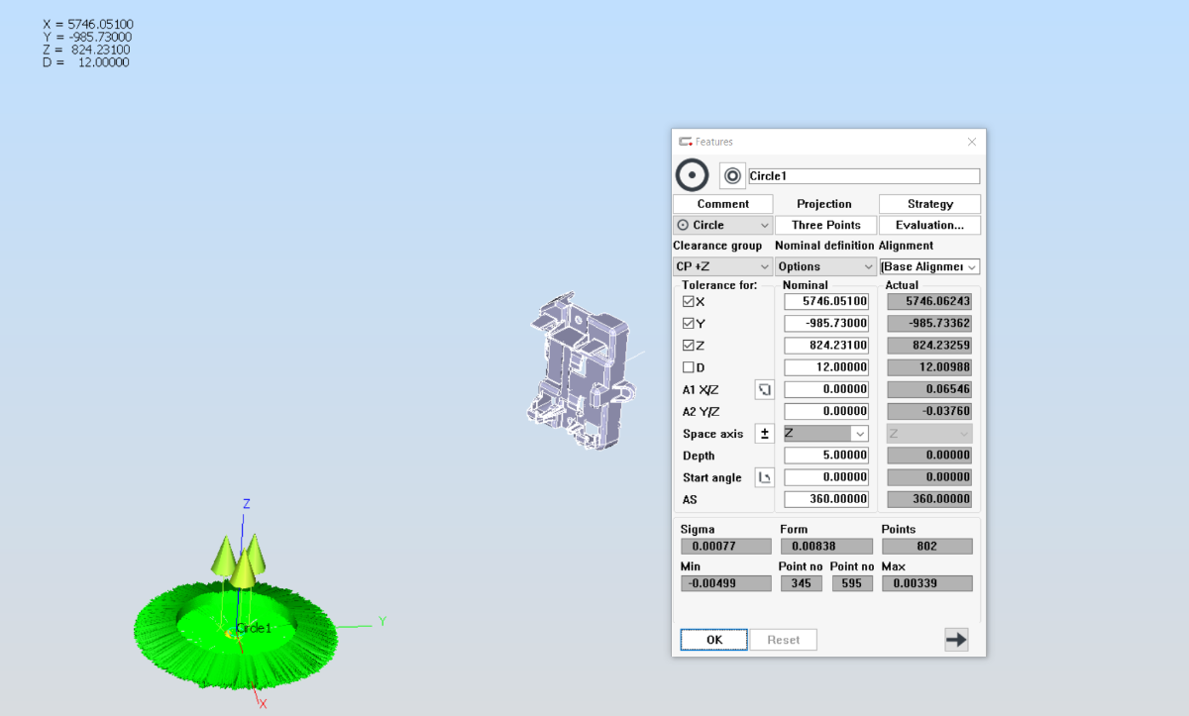Click the Depth nominal input field

pyautogui.click(x=825, y=456)
